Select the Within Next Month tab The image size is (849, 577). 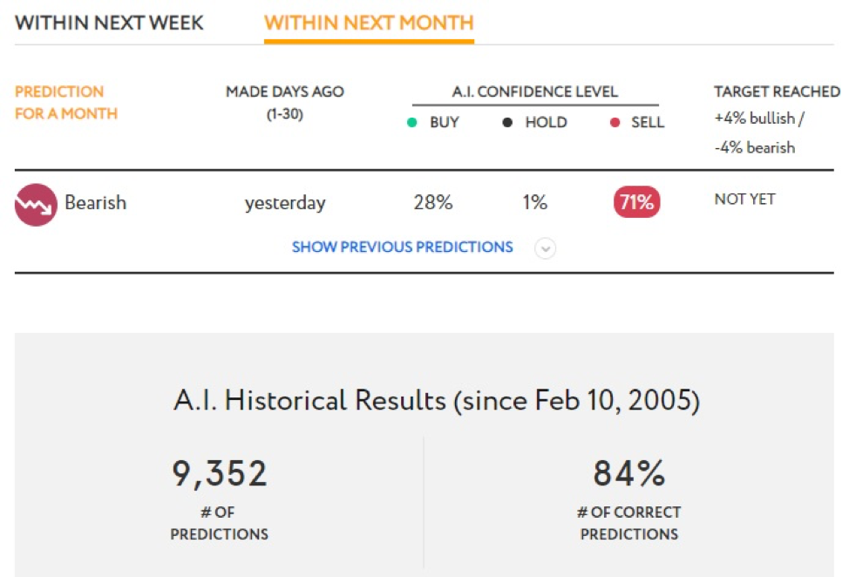(x=369, y=23)
